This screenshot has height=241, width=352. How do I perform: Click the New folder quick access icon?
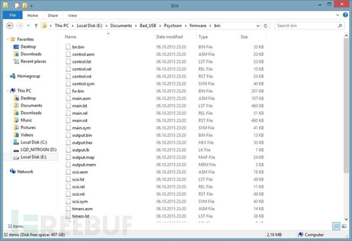[25, 5]
